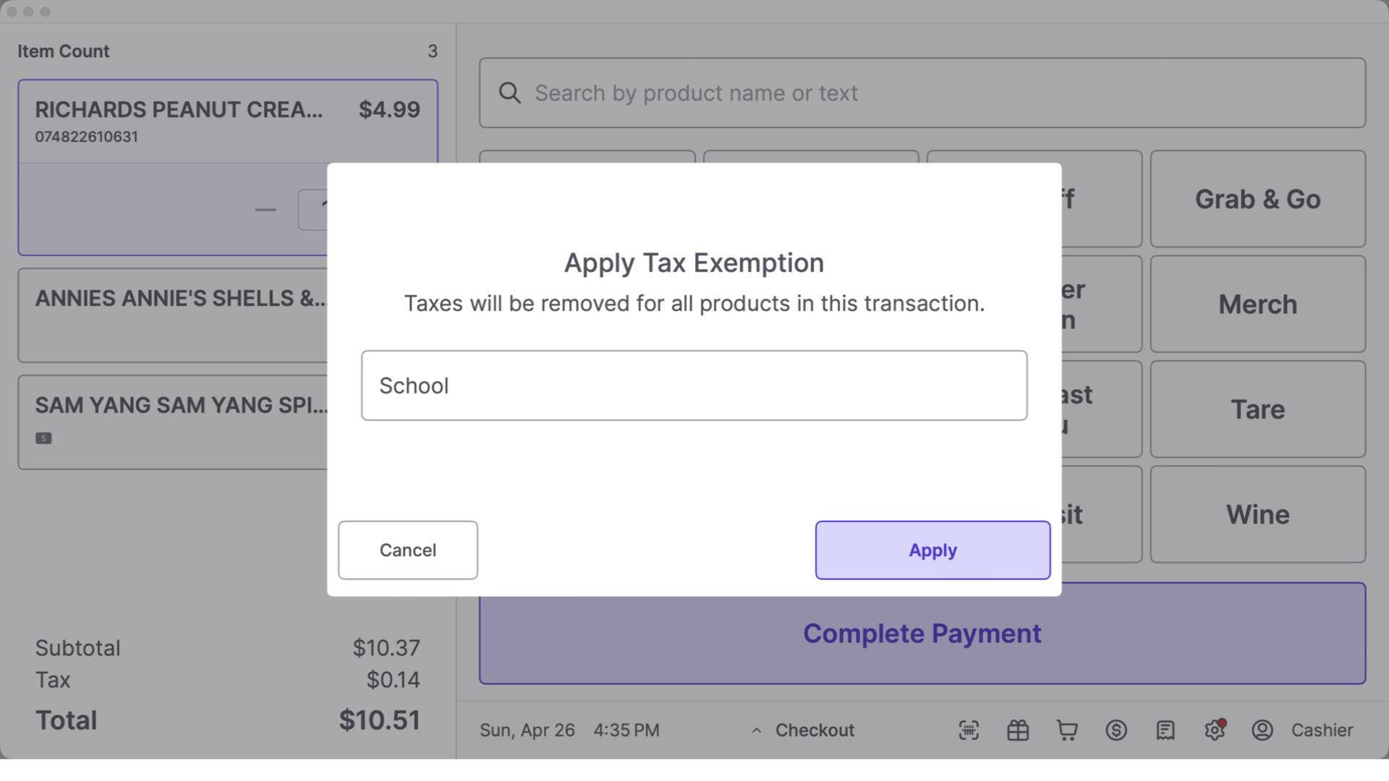Open the Cashier account icon
Screen dimensions: 1389x781
(1263, 730)
